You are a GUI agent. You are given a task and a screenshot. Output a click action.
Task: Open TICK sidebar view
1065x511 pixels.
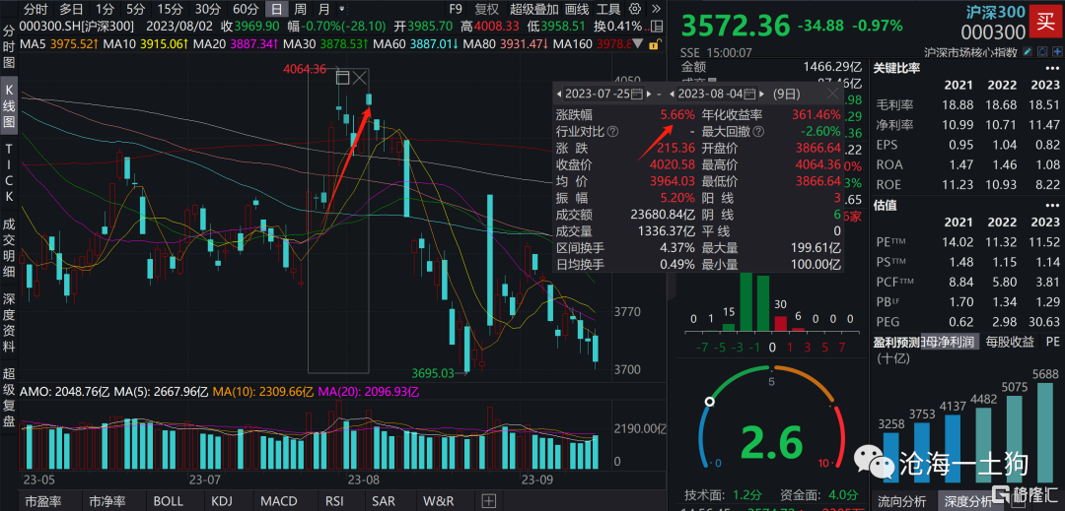coord(10,172)
